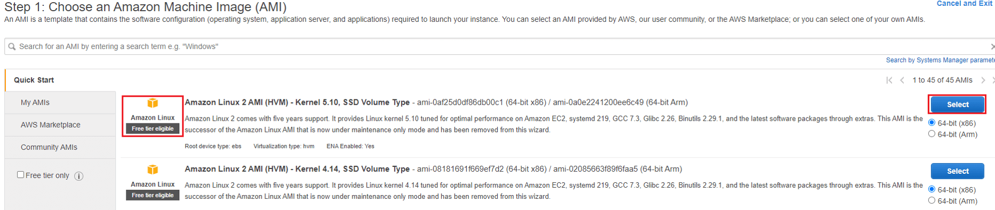Choose 64-bit (x86) for Kernel 5.10 AMI
This screenshot has height=210, width=995.
(x=932, y=123)
